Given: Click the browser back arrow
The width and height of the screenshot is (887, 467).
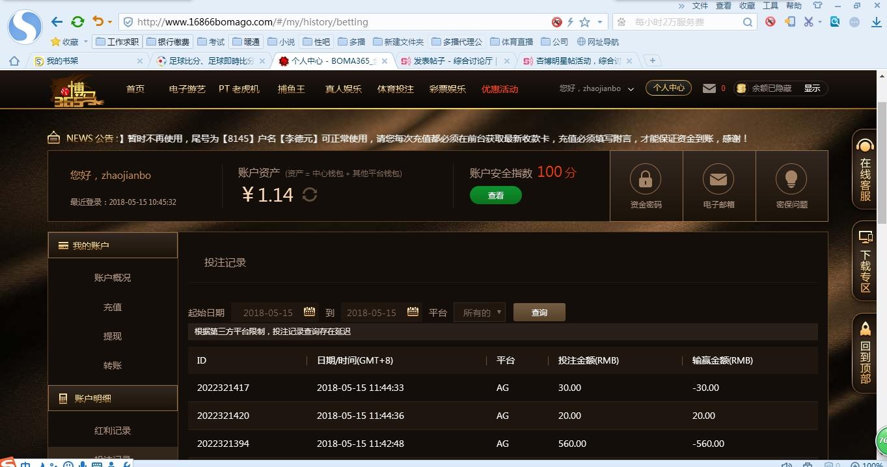Looking at the screenshot, I should (57, 21).
